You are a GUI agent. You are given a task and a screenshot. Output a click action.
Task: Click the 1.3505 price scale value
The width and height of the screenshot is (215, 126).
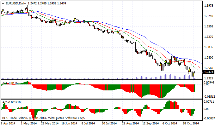pyautogui.click(x=209, y=26)
